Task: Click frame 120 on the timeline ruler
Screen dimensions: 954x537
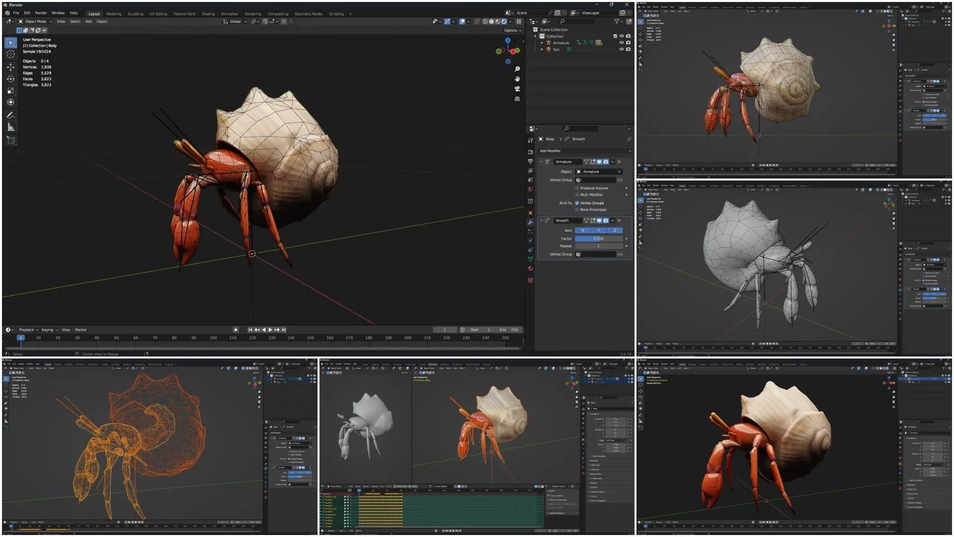Action: (x=252, y=338)
